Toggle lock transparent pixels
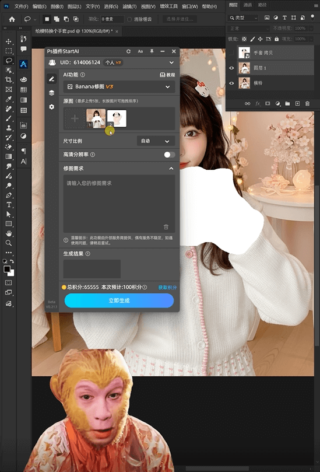Screen dimensions: 320x472 pyautogui.click(x=244, y=39)
